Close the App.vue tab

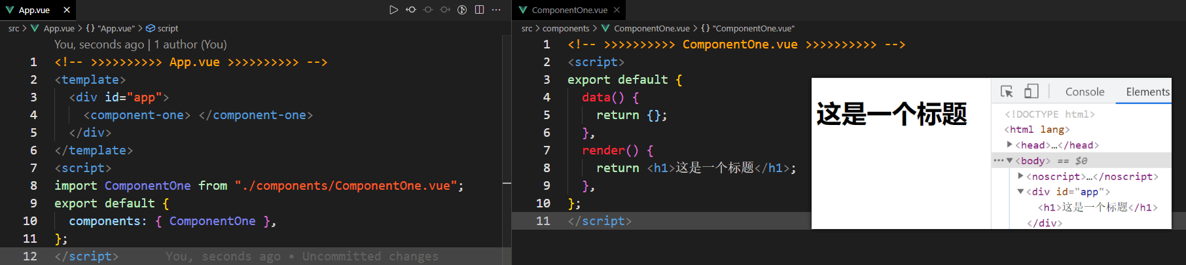point(67,10)
